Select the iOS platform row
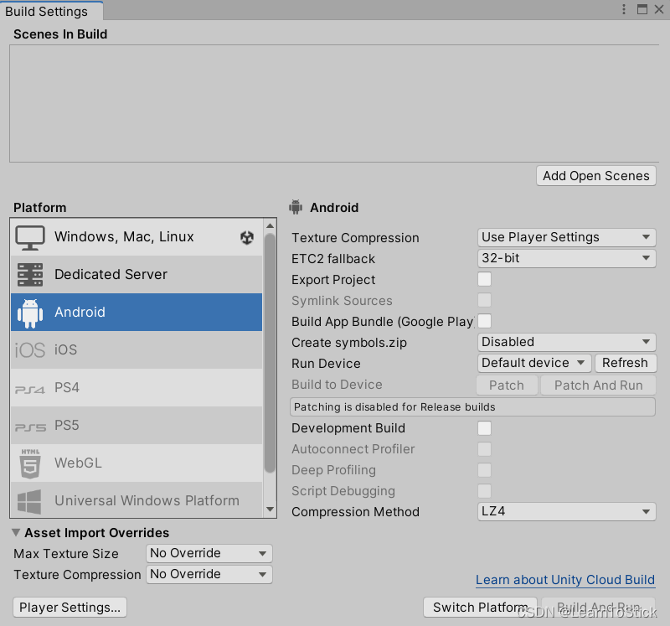Viewport: 670px width, 626px height. [137, 349]
